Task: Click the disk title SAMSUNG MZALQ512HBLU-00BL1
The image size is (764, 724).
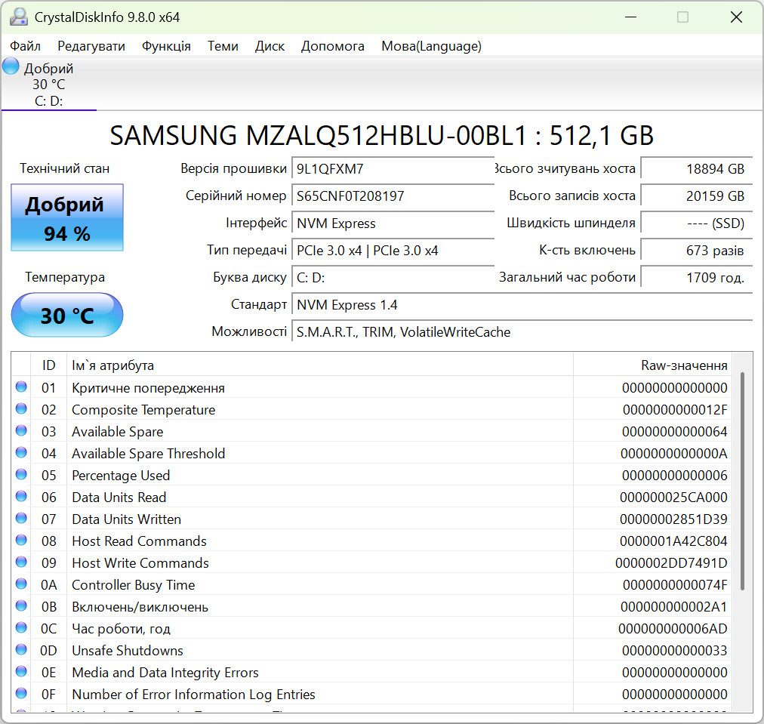Action: (x=381, y=136)
